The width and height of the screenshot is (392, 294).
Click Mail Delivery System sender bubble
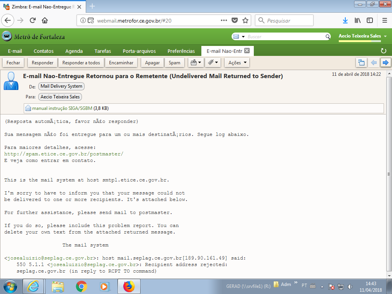click(61, 86)
